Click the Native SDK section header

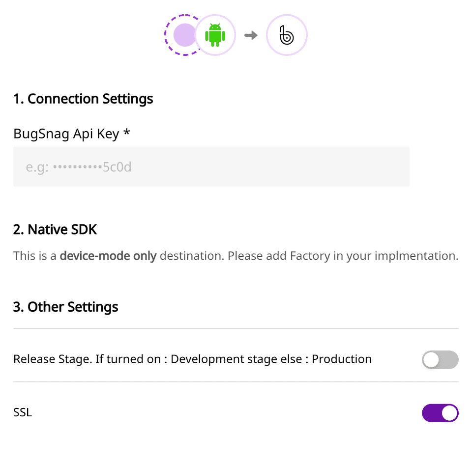[55, 229]
